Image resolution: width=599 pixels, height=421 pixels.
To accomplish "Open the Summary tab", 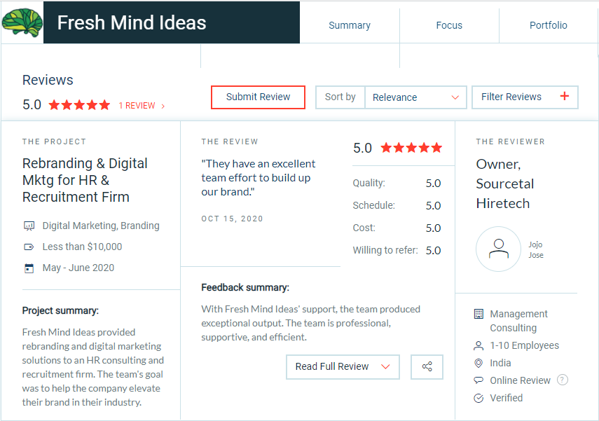I will (350, 25).
